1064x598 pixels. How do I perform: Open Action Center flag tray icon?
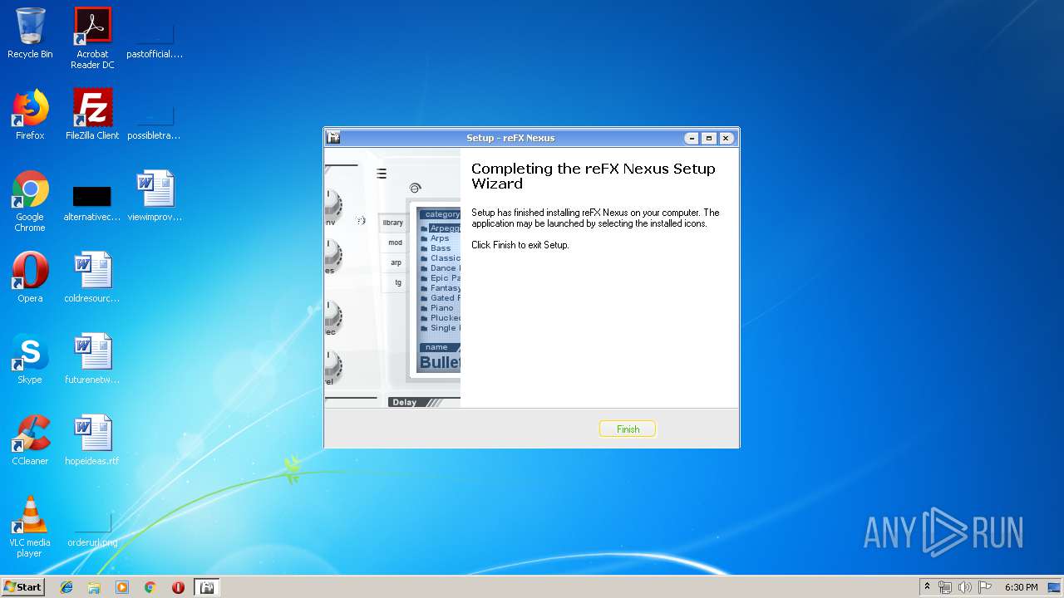click(985, 587)
